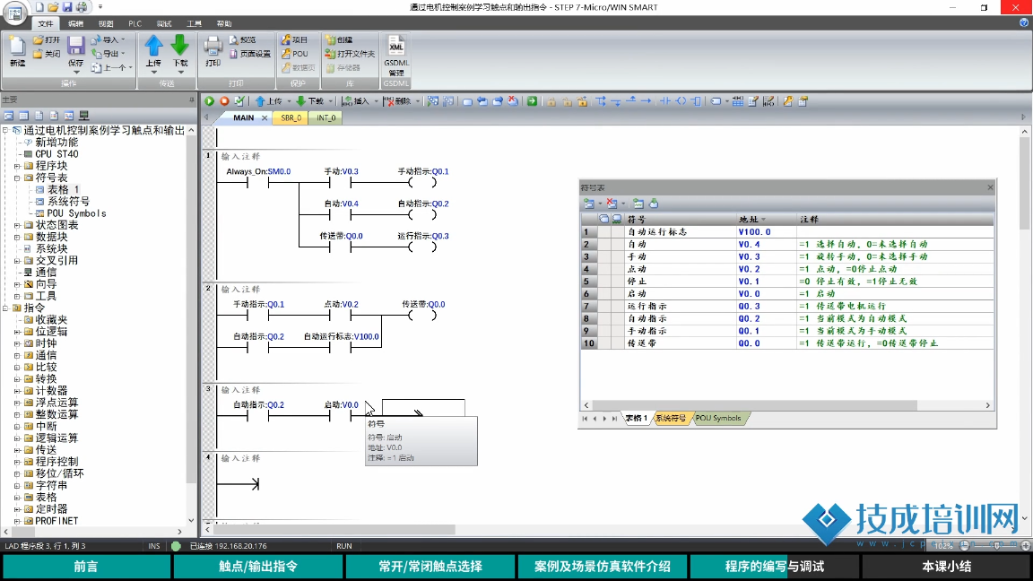Click the communications icon in project tree toolbar
This screenshot has height=581, width=1033.
coord(83,116)
